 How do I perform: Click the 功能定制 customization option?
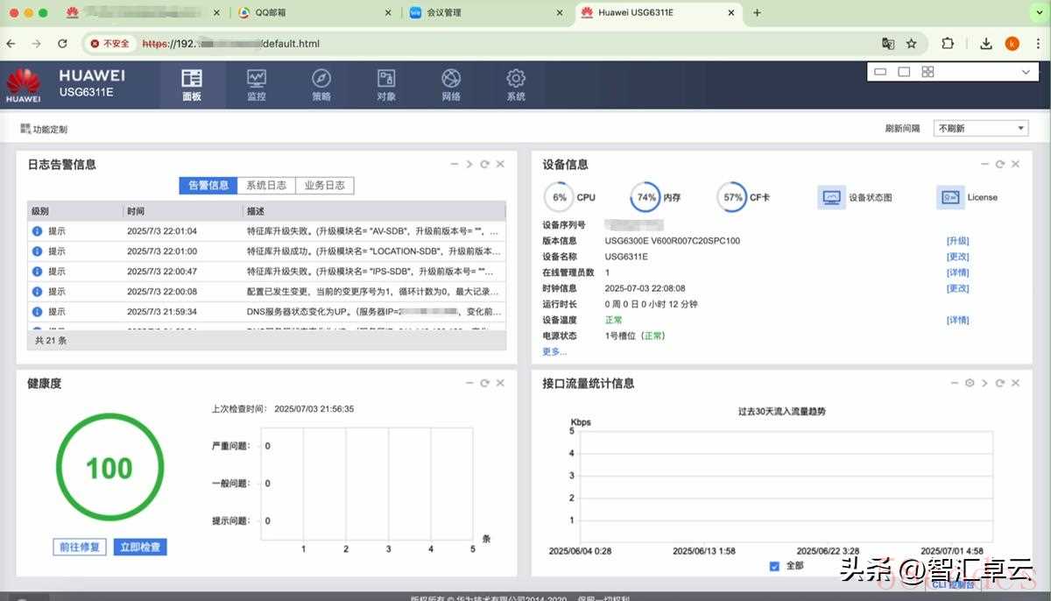pyautogui.click(x=44, y=130)
